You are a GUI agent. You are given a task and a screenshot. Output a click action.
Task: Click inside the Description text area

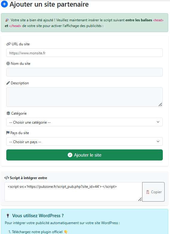coord(84,97)
